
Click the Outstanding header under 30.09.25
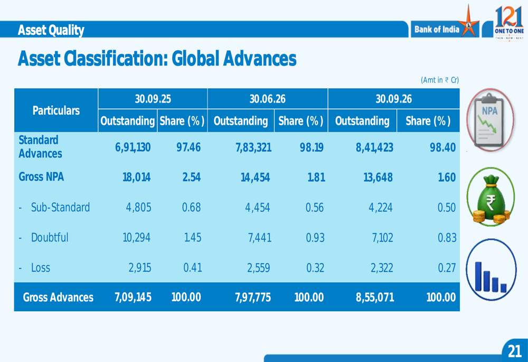128,121
